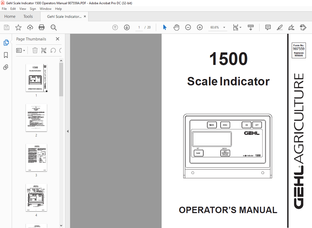312x228 pixels.
Task: Open the thumbnail options menu
Action: 21,50
